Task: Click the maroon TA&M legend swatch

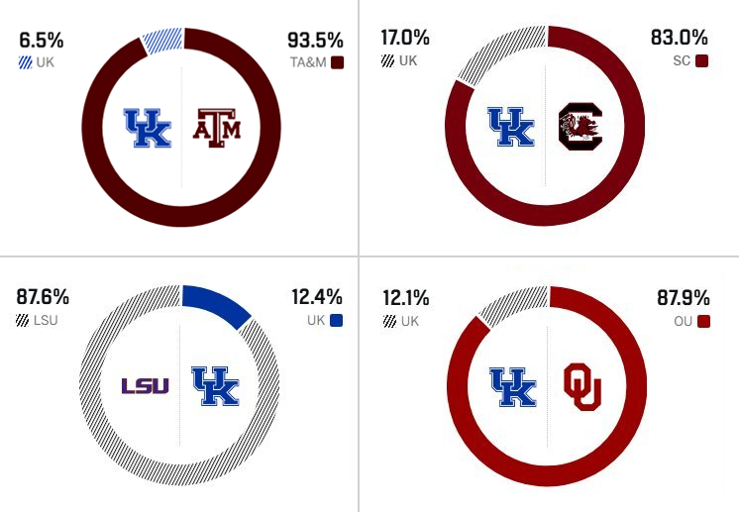Action: click(337, 62)
